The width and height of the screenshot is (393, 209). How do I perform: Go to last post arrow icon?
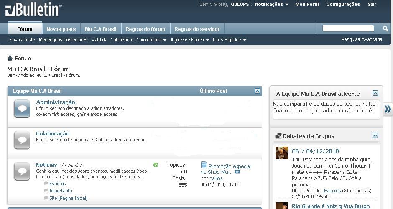point(237,172)
